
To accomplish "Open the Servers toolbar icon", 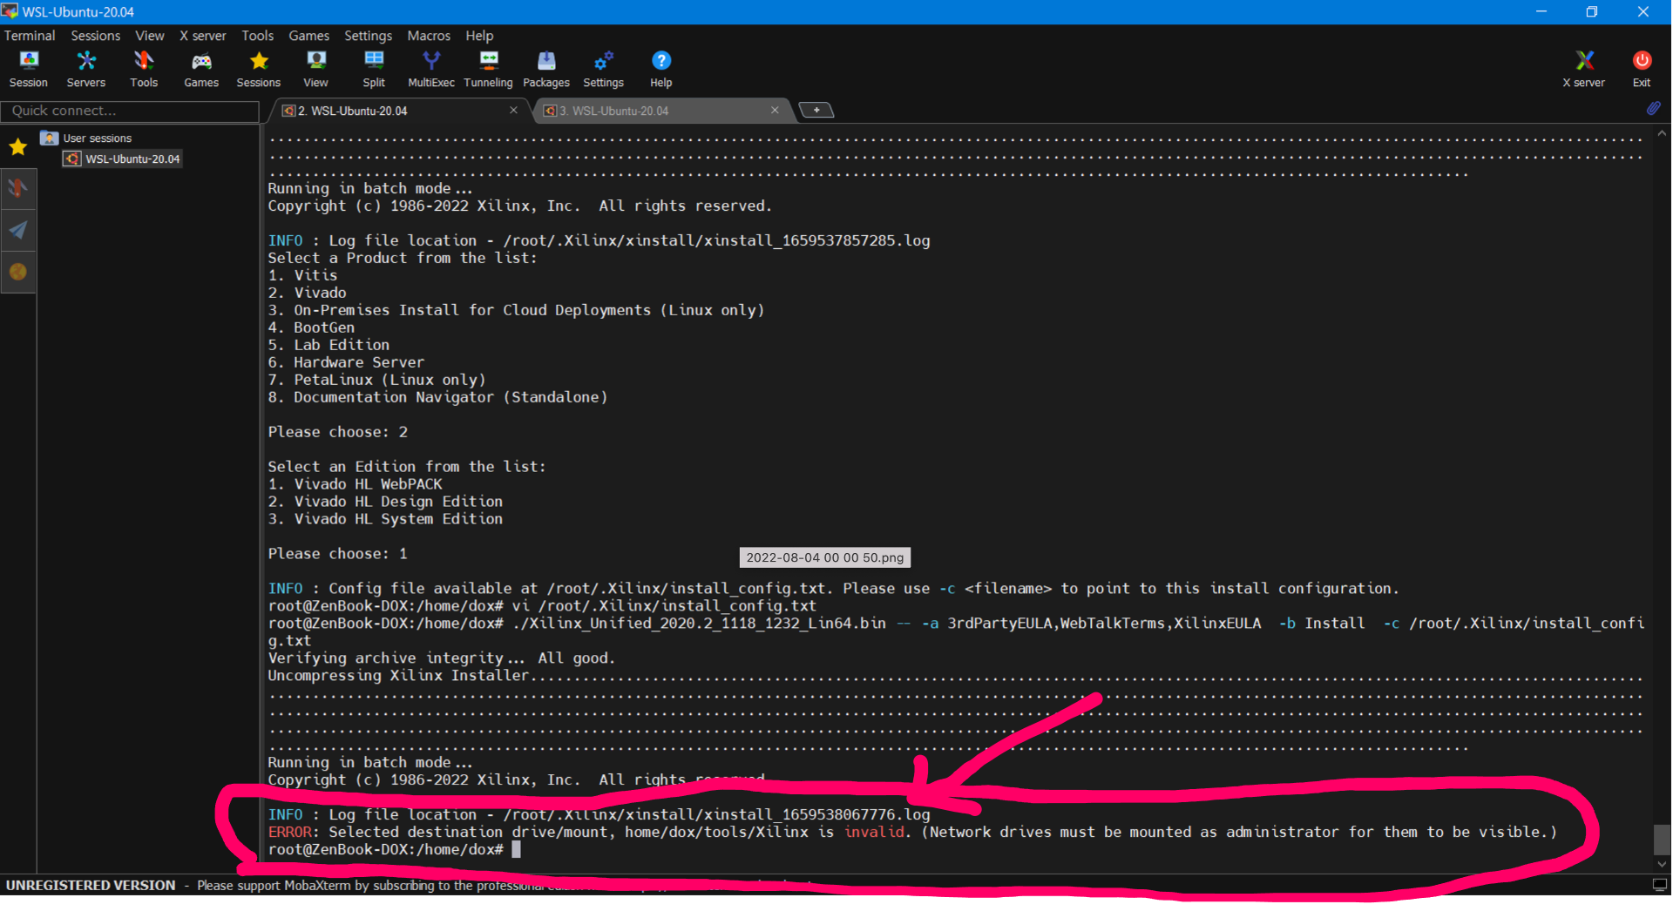I will point(86,69).
